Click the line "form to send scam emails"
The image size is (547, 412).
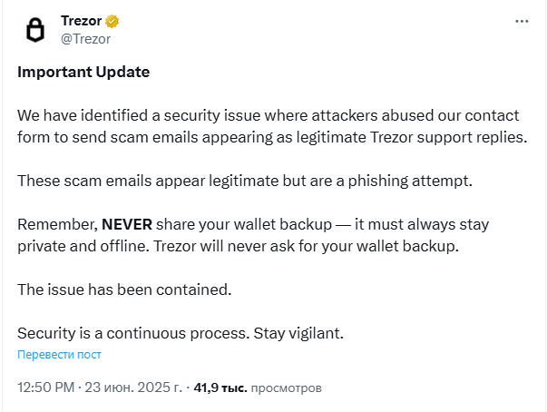coord(272,137)
